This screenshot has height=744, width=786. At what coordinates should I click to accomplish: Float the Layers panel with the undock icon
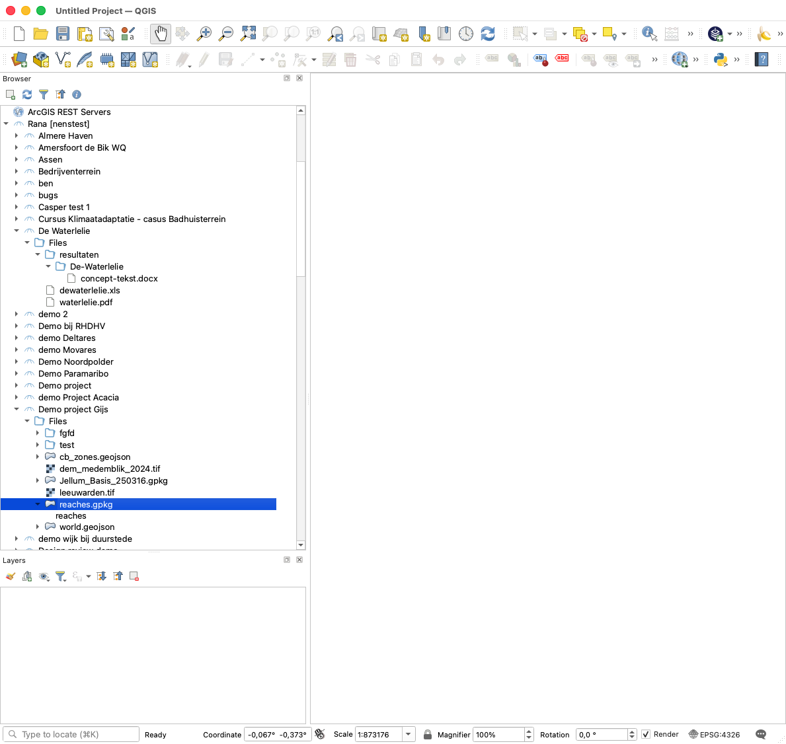tap(287, 560)
